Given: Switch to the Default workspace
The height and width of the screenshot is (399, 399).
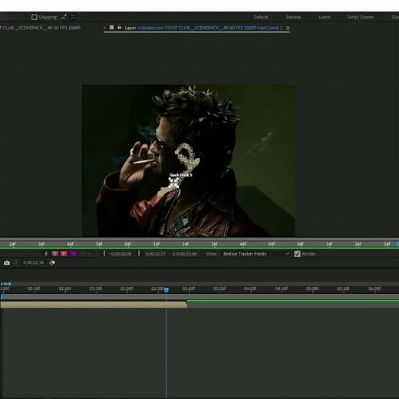Looking at the screenshot, I should 261,17.
